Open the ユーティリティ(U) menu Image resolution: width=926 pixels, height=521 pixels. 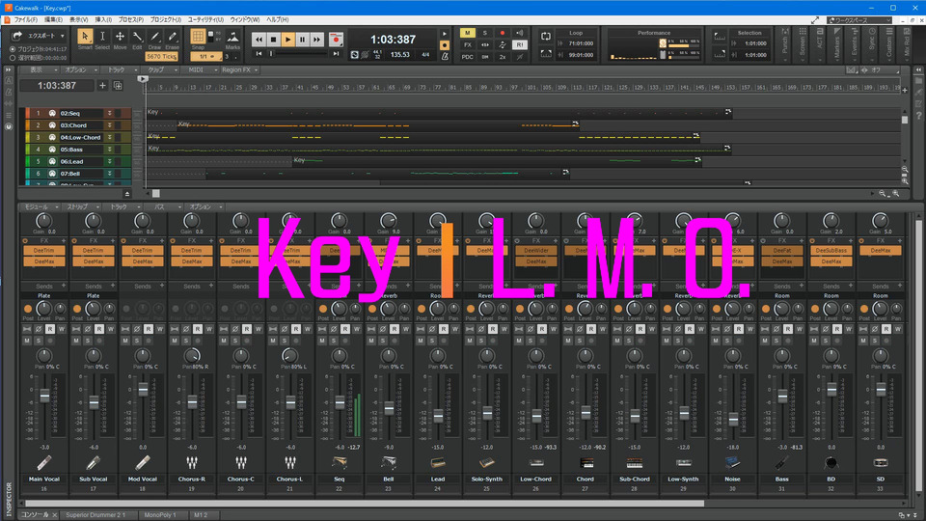[x=205, y=19]
